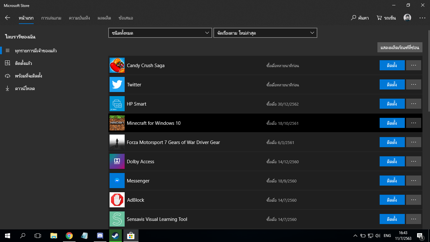
Task: Select ติดตั้งแล้ว in the library sidebar
Action: (54, 63)
